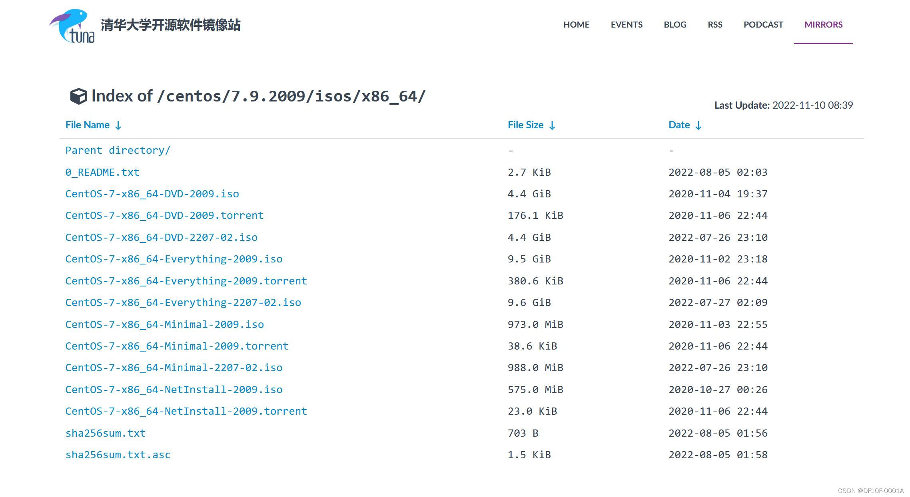This screenshot has height=497, width=910.
Task: Click the date 2022-08-05 01:58
Action: 718,455
